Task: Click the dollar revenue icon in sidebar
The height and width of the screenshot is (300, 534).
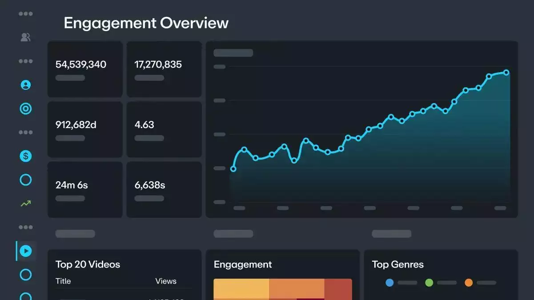Action: tap(26, 156)
